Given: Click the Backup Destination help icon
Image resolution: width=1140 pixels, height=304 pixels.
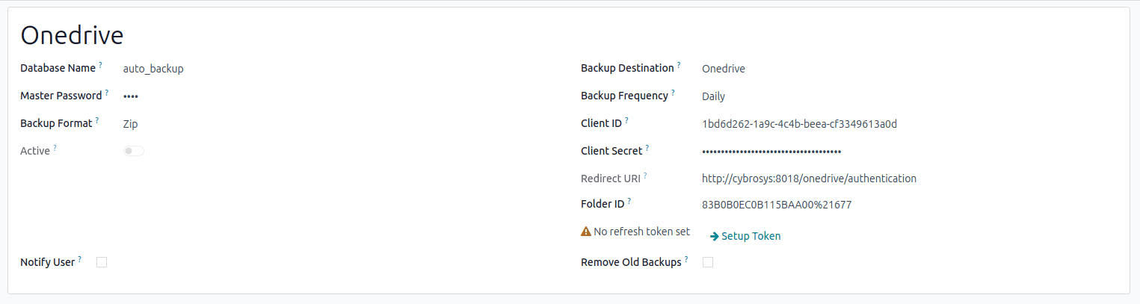Looking at the screenshot, I should click(679, 65).
